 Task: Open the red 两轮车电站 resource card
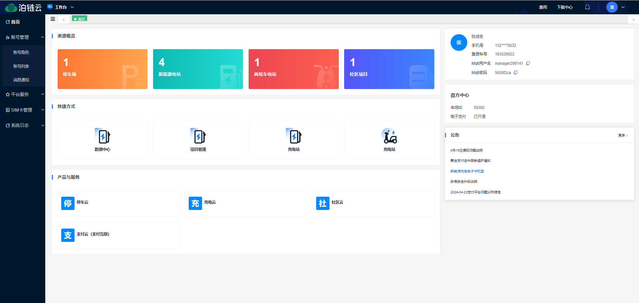pyautogui.click(x=294, y=69)
